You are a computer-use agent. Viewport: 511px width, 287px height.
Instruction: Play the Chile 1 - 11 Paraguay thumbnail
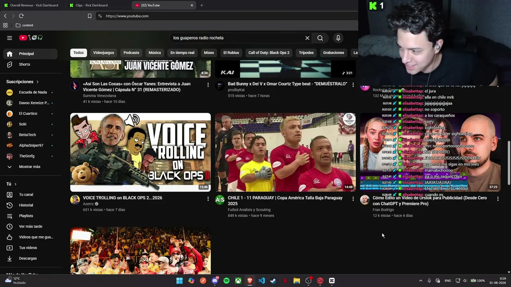[x=285, y=152]
